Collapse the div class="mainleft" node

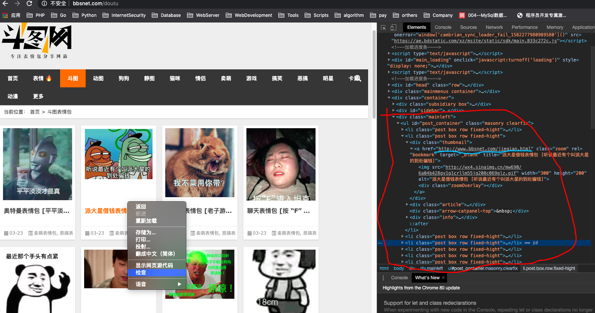393,117
